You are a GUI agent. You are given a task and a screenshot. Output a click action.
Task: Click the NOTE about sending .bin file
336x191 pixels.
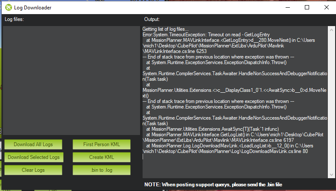(x=213, y=185)
